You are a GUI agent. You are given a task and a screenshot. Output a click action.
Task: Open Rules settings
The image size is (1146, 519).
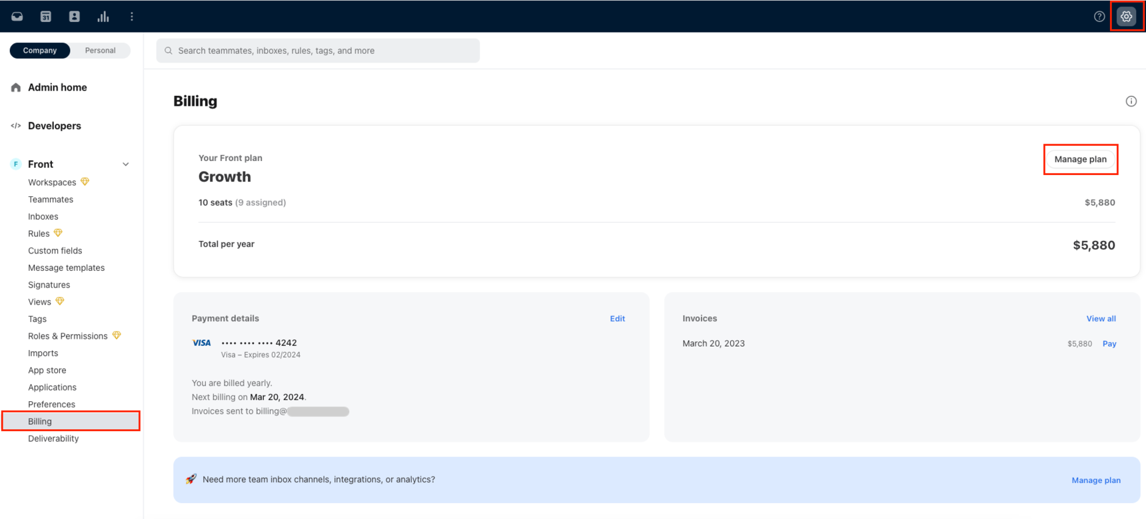(x=39, y=234)
